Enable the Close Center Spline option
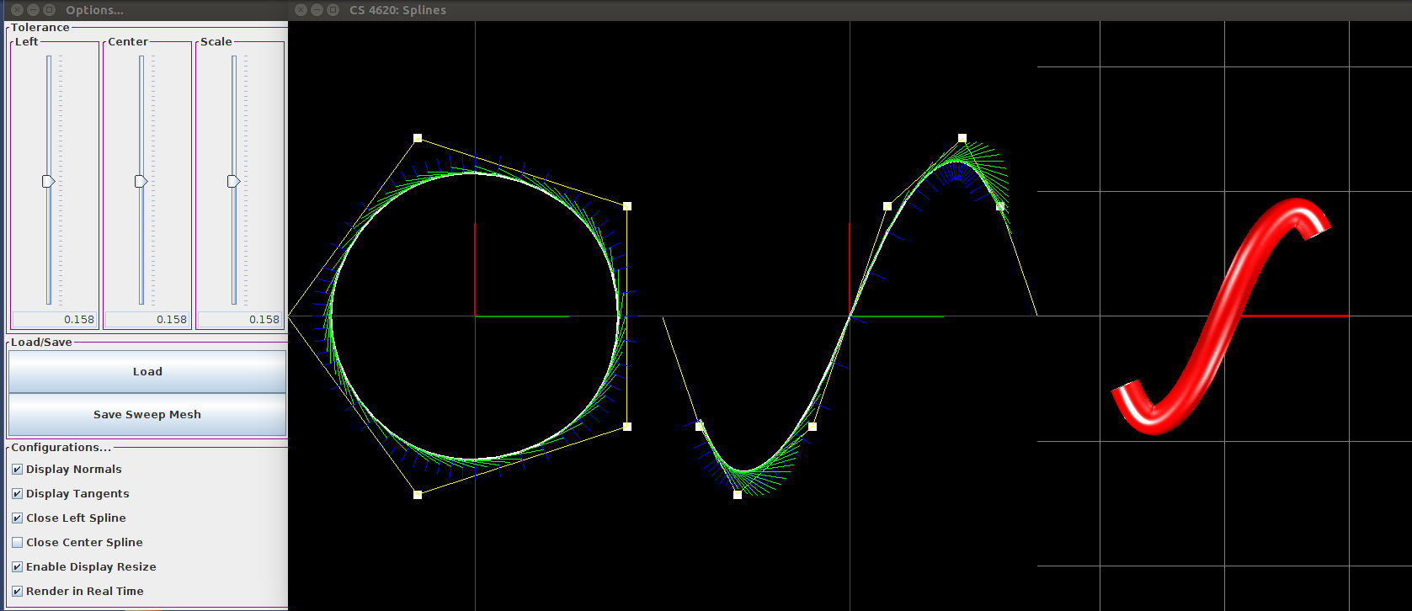This screenshot has height=611, width=1412. [18, 543]
